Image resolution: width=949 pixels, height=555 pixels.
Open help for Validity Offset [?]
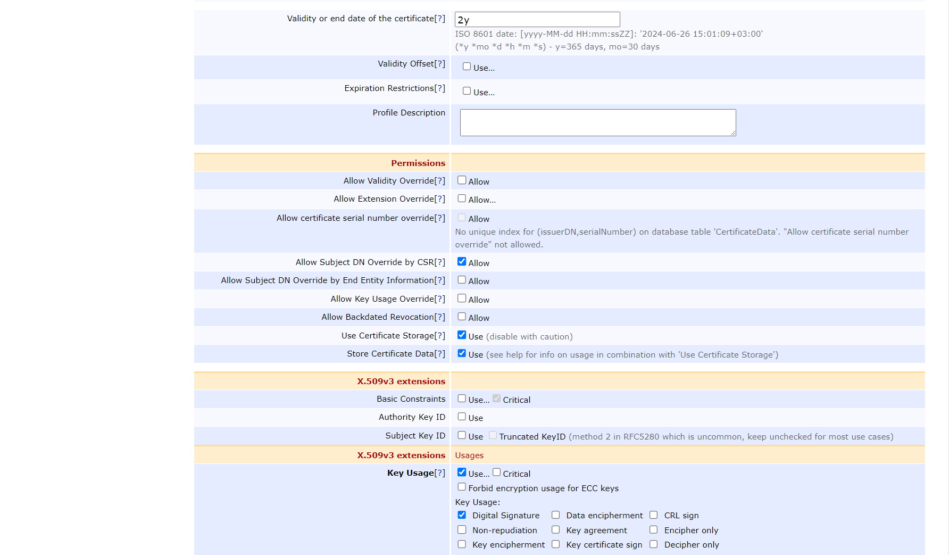point(439,64)
